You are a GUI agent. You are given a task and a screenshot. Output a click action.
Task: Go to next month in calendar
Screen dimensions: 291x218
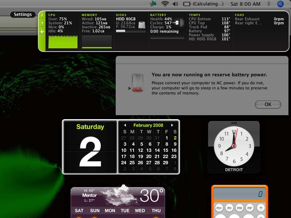(172, 125)
